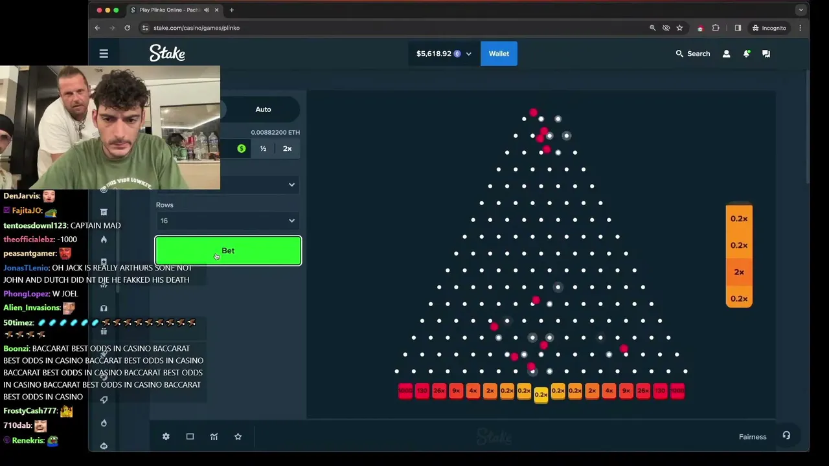Click the 2x entry in recent results
Screen dimensions: 829x466
click(739, 272)
